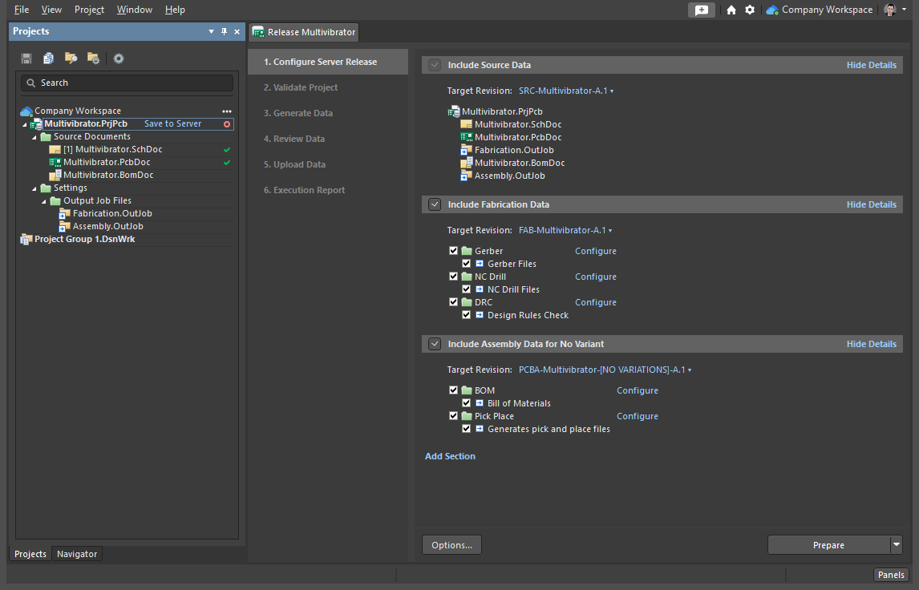Collapse the Source Documents tree folder

click(34, 137)
